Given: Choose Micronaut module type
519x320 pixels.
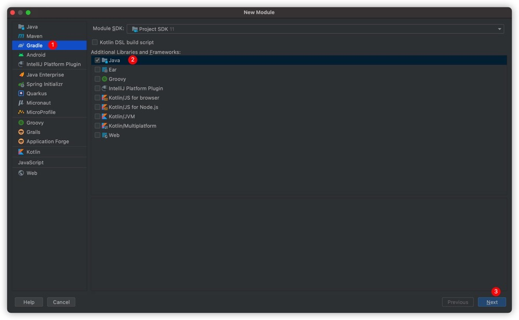Looking at the screenshot, I should click(49, 103).
